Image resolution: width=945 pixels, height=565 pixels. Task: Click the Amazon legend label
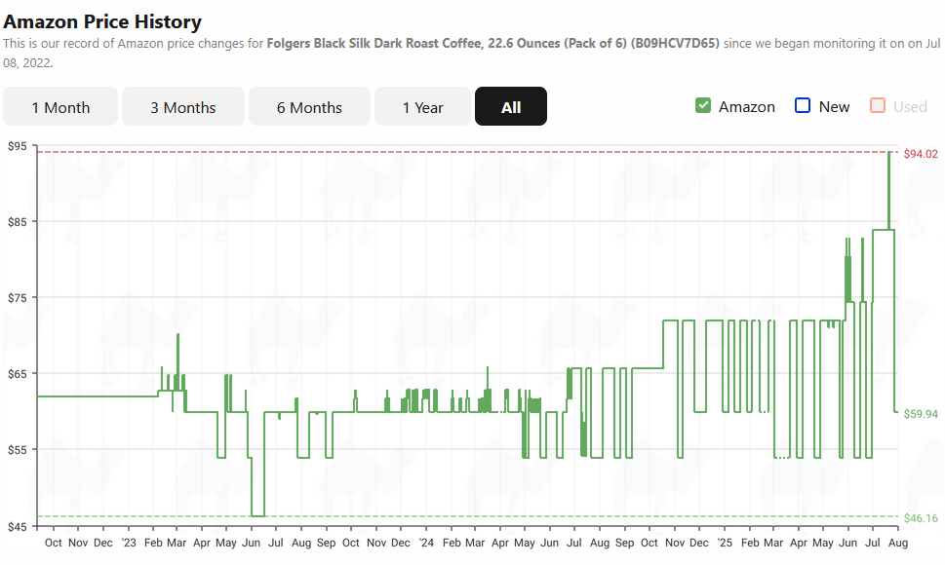[x=747, y=106]
